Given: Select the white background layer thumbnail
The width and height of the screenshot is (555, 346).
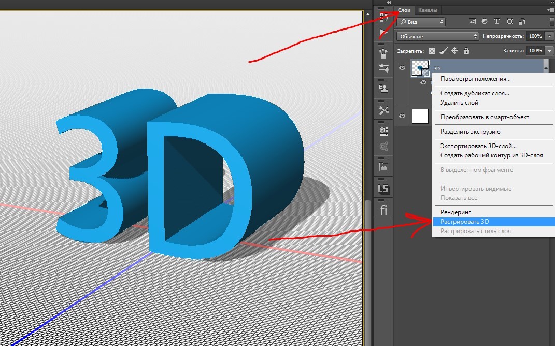Looking at the screenshot, I should pos(420,116).
